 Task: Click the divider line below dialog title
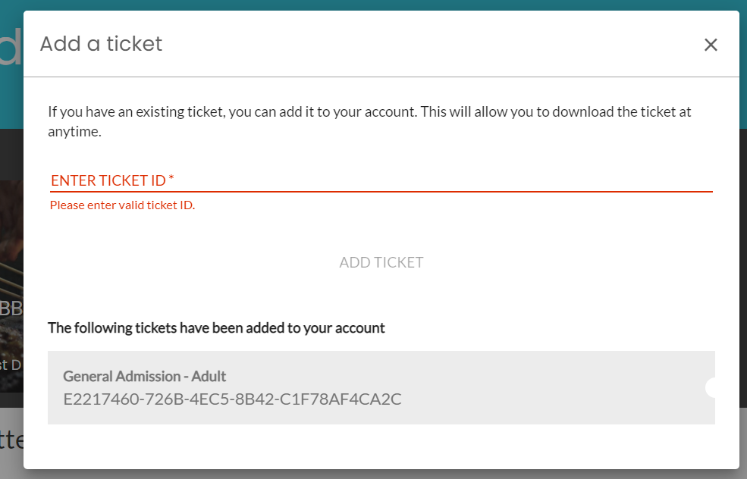pyautogui.click(x=381, y=77)
